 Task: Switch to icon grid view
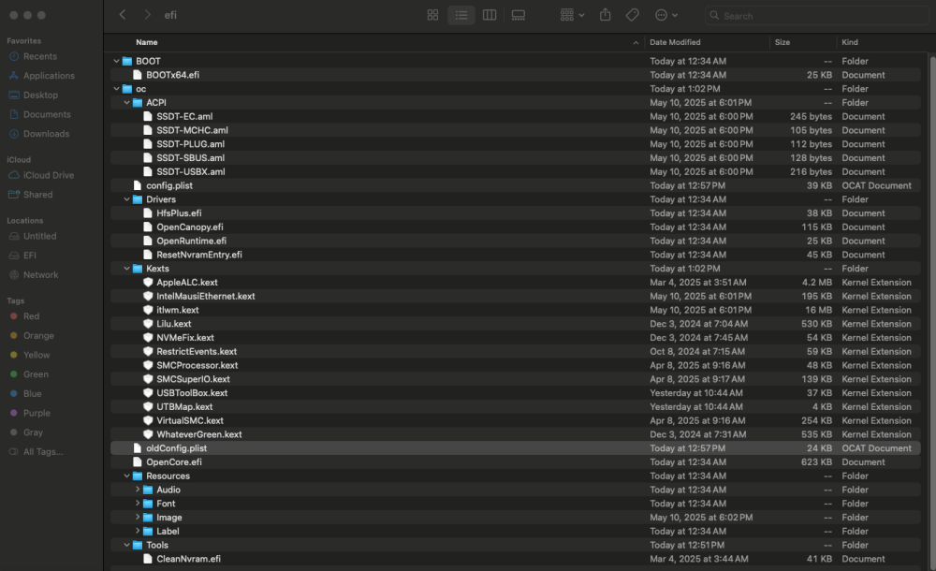[432, 15]
